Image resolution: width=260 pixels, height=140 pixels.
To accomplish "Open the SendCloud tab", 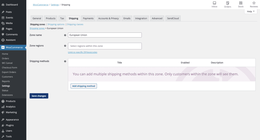I will click(x=173, y=19).
